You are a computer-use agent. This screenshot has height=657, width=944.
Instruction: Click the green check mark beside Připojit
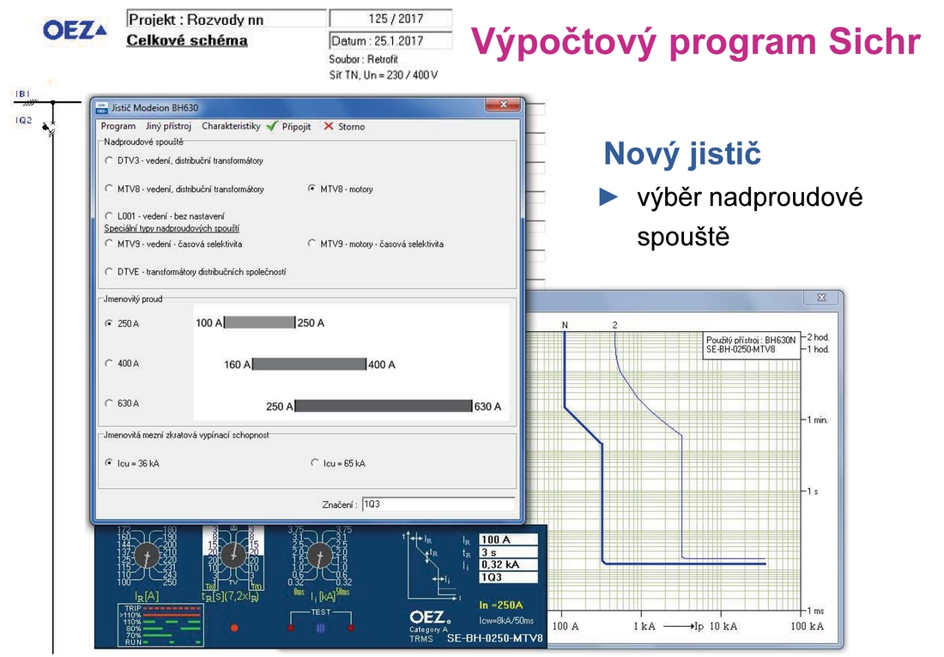pyautogui.click(x=272, y=126)
